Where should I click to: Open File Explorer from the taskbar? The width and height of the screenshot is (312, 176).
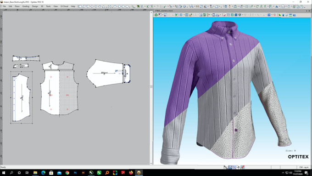[x=35, y=173]
